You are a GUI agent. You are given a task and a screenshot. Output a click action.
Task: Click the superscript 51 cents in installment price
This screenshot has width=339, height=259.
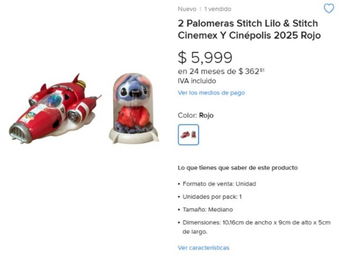coord(262,69)
